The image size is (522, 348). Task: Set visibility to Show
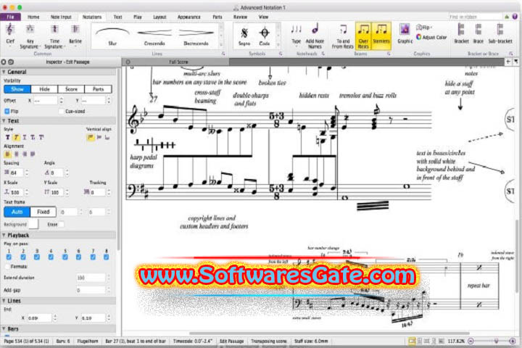click(17, 89)
